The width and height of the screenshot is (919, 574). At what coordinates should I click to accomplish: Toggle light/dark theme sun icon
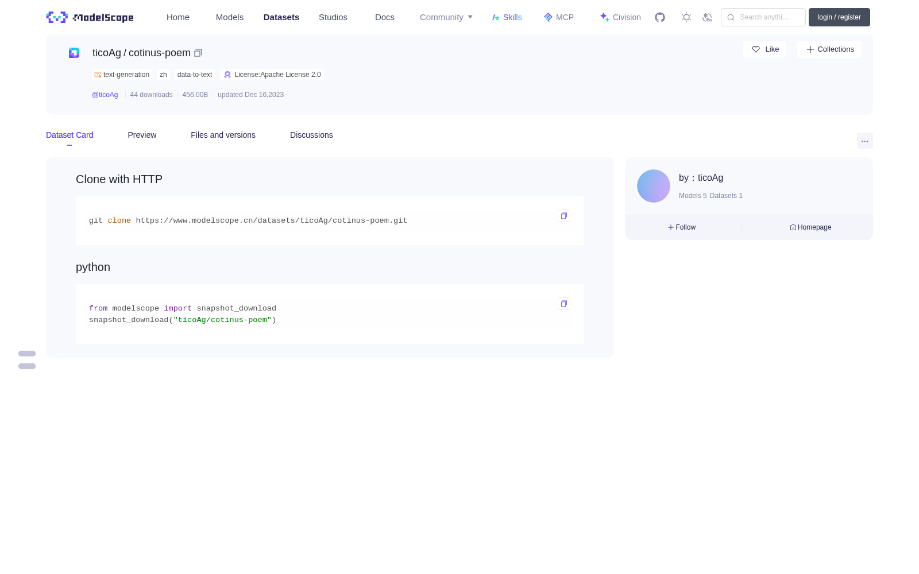coord(686,17)
